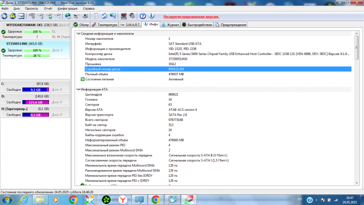Screen dimensions: 364x205
Task: Click the H: free space 0,1 GB bar
Action: [35, 115]
